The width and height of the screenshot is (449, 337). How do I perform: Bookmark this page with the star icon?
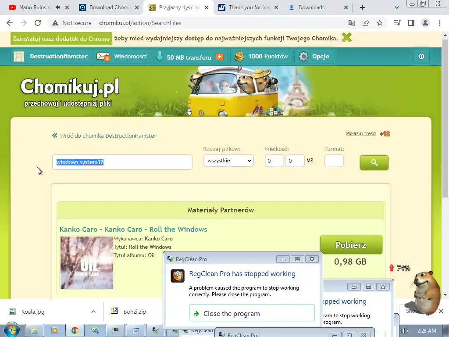coord(380,23)
